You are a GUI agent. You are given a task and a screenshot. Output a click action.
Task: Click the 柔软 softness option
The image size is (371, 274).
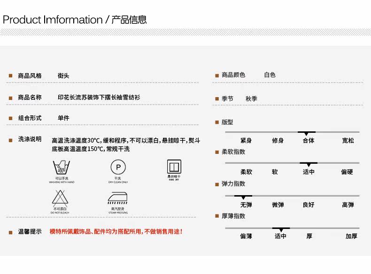tap(246, 172)
